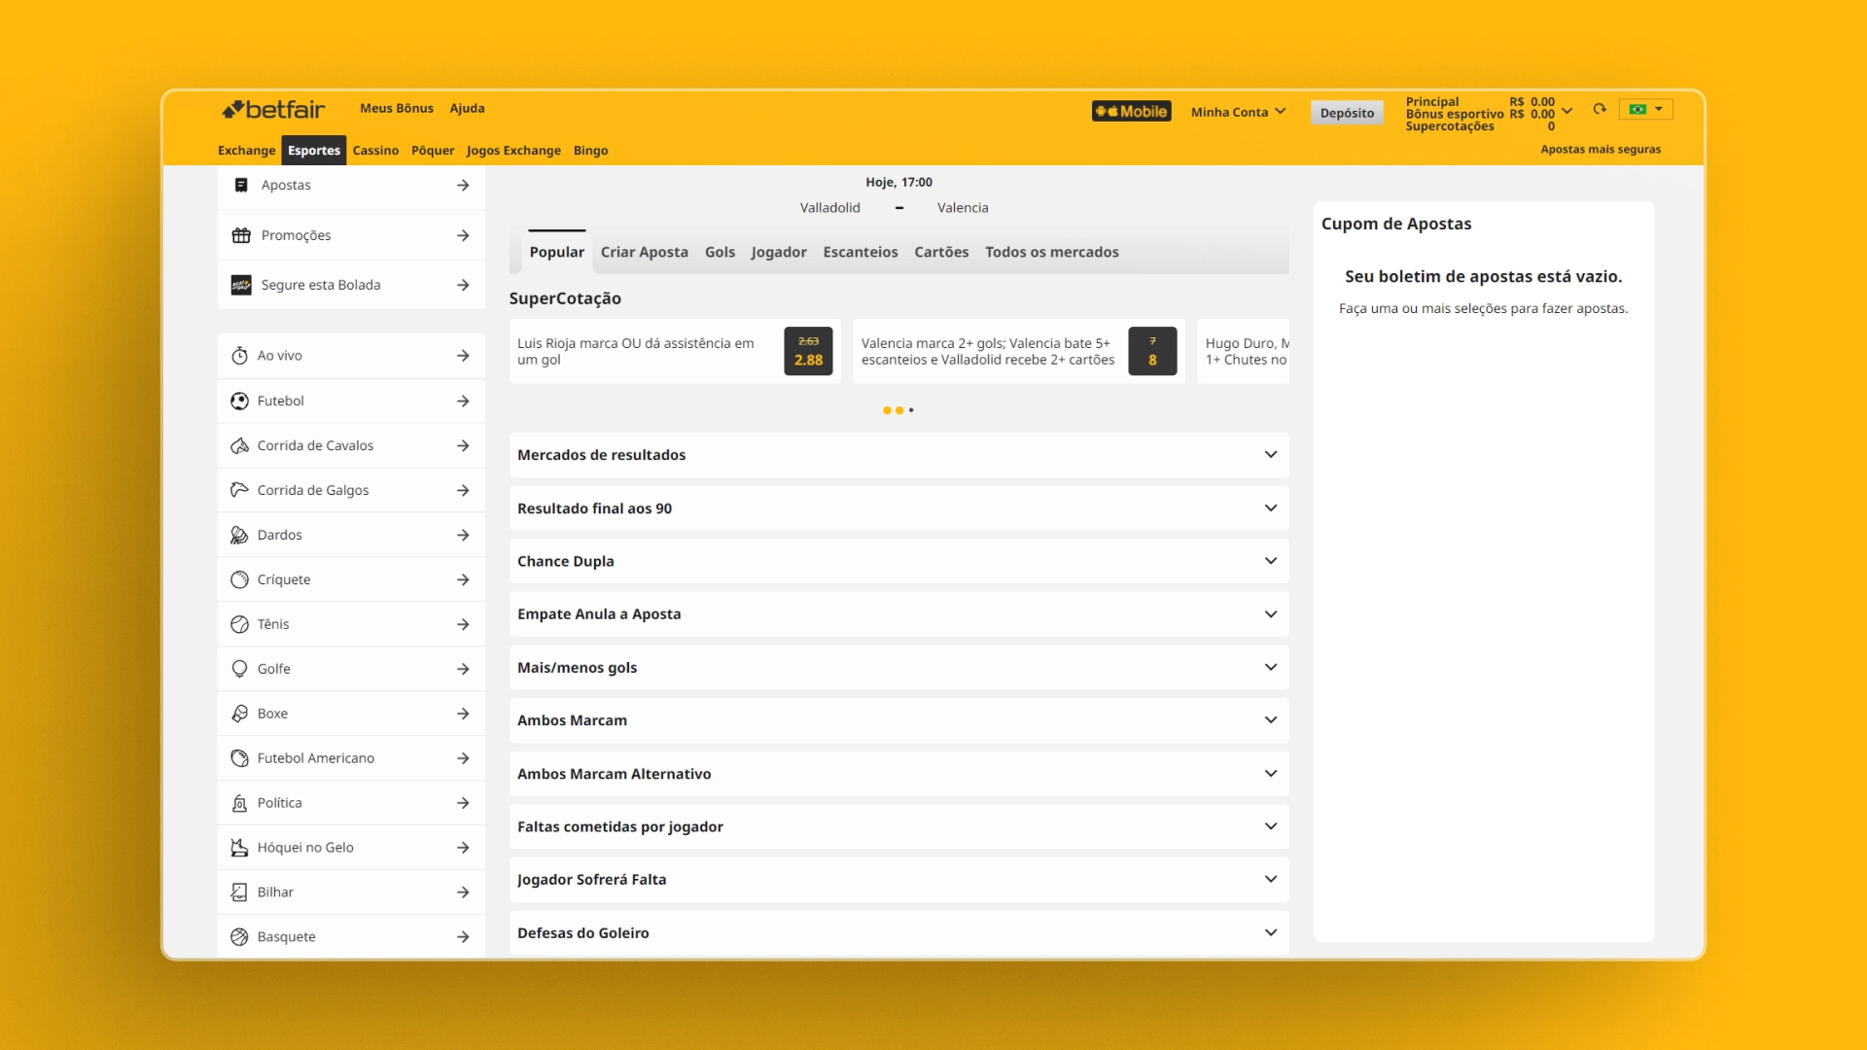Go to the Cassino section
The height and width of the screenshot is (1050, 1867).
coord(375,151)
